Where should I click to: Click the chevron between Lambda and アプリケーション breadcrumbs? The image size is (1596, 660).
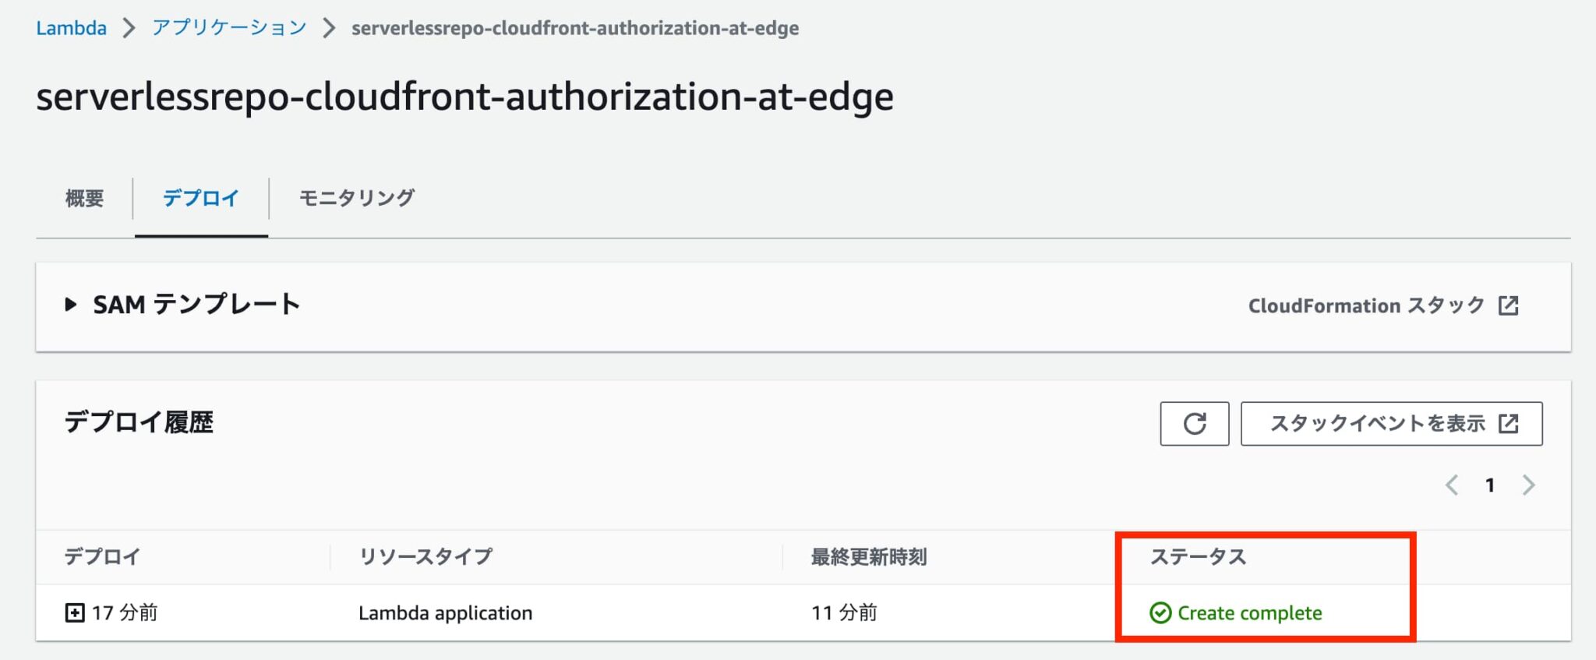[x=129, y=27]
